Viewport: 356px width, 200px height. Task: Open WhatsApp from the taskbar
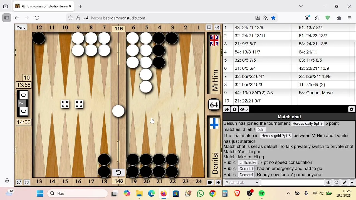pyautogui.click(x=200, y=193)
